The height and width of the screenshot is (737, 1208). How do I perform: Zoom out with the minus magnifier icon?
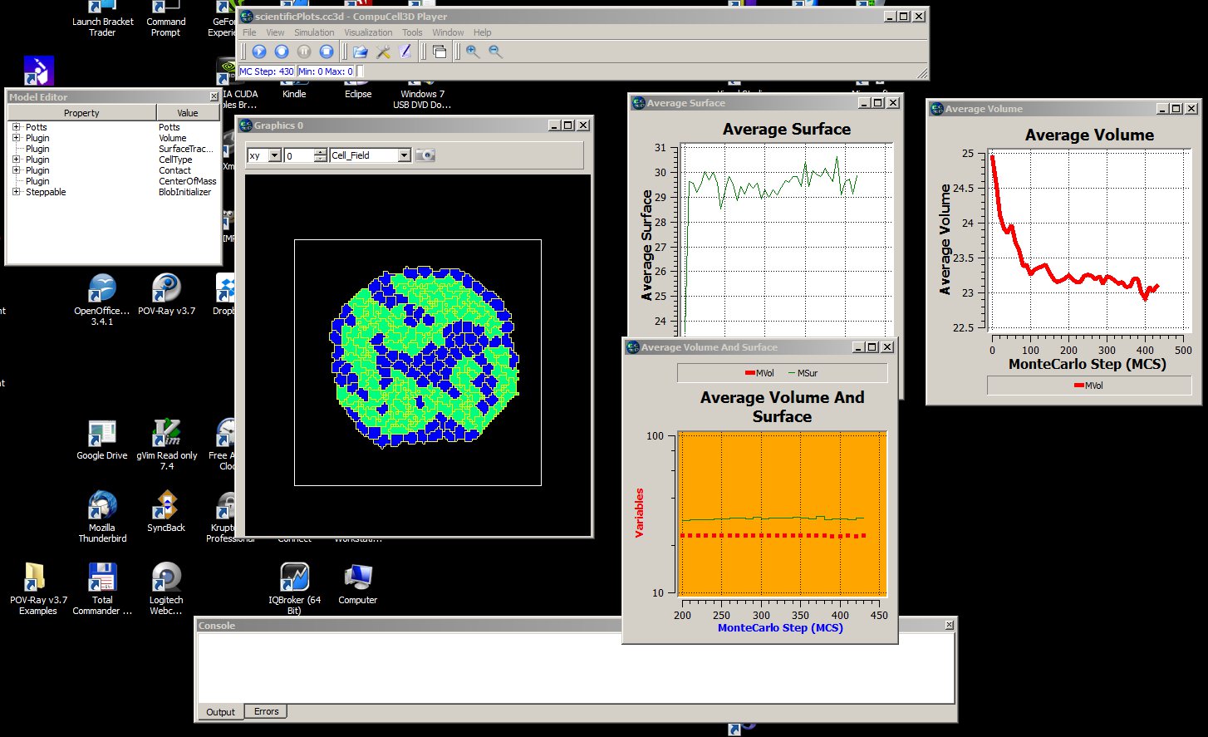pos(495,52)
